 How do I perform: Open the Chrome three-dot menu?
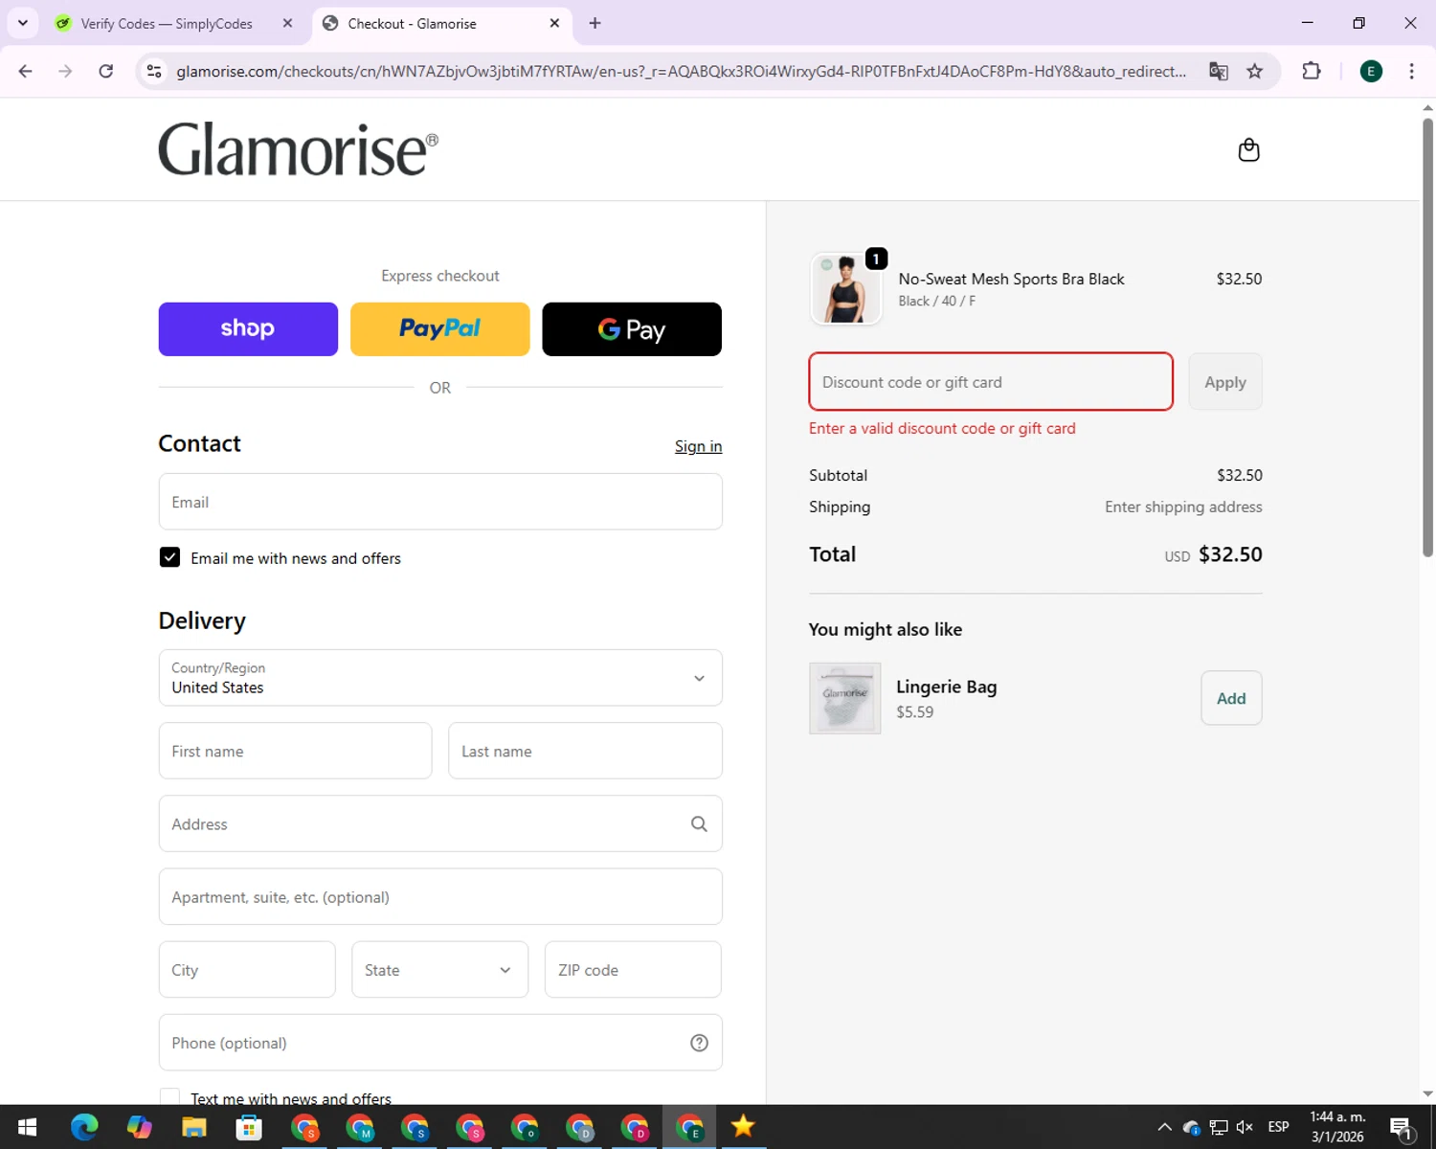click(x=1411, y=71)
